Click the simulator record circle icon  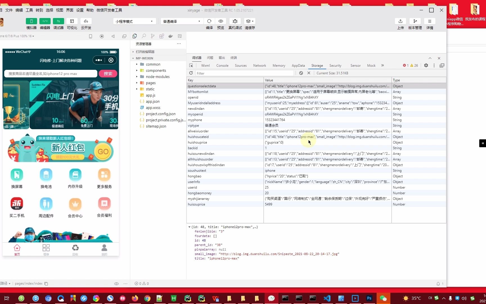[102, 36]
